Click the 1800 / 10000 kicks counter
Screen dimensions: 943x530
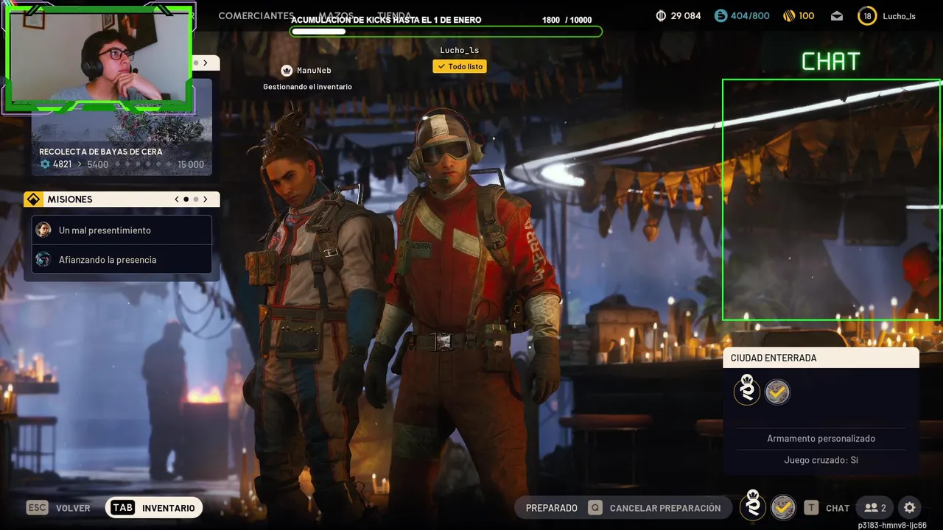567,20
